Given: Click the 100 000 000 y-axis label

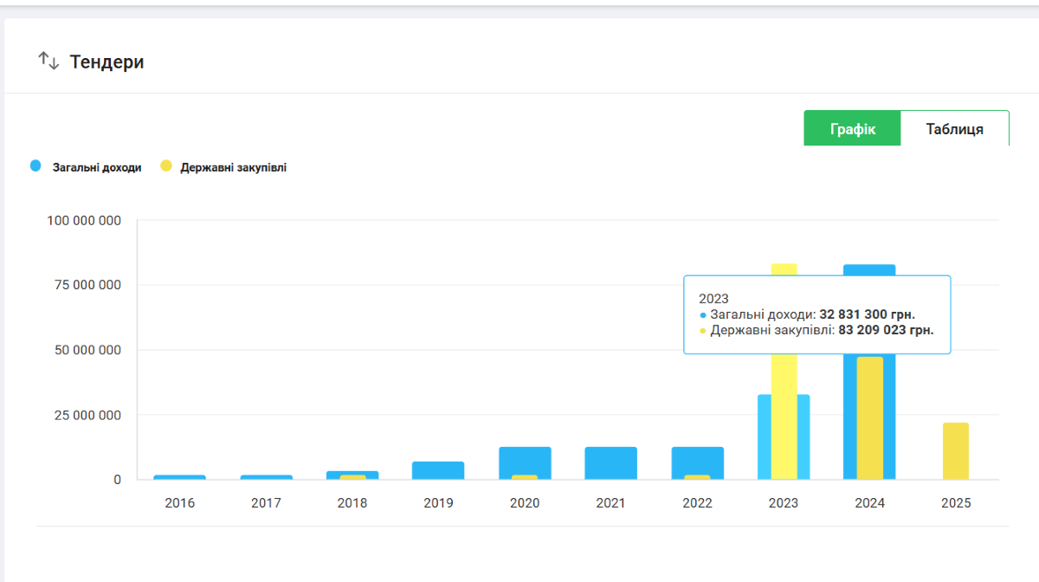Looking at the screenshot, I should (83, 221).
